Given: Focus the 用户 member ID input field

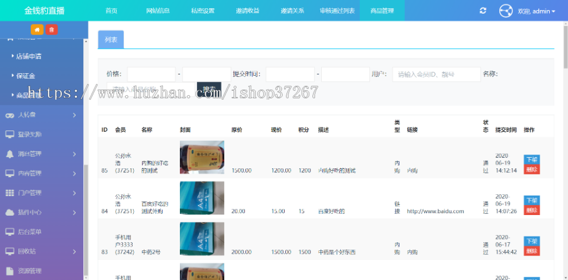Looking at the screenshot, I should tap(437, 74).
